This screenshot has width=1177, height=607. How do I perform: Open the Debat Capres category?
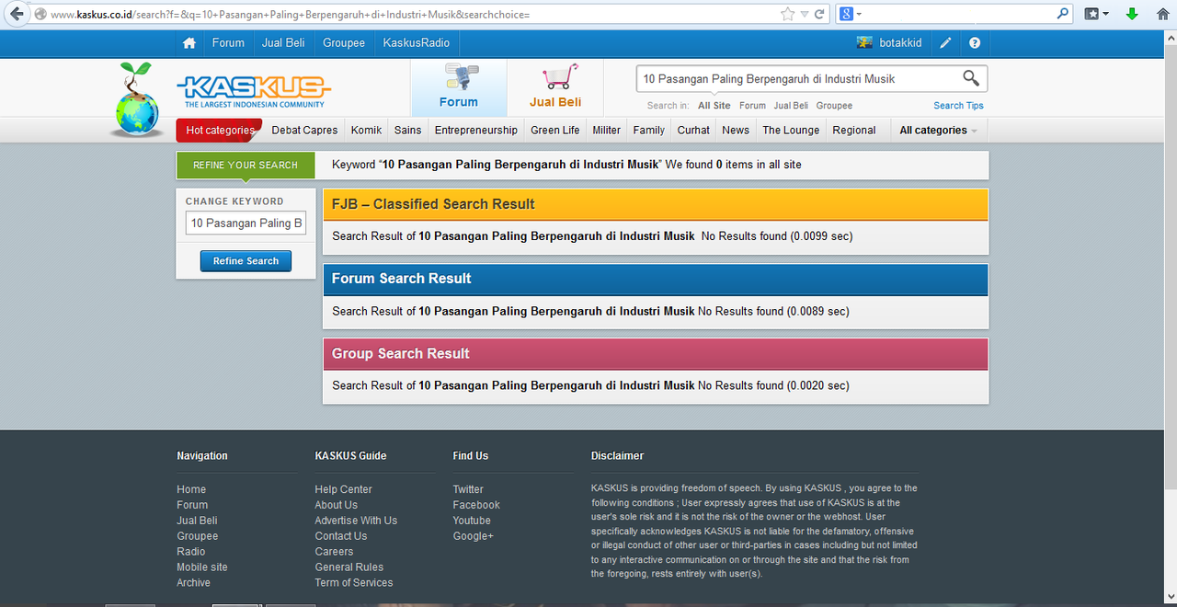tap(304, 131)
